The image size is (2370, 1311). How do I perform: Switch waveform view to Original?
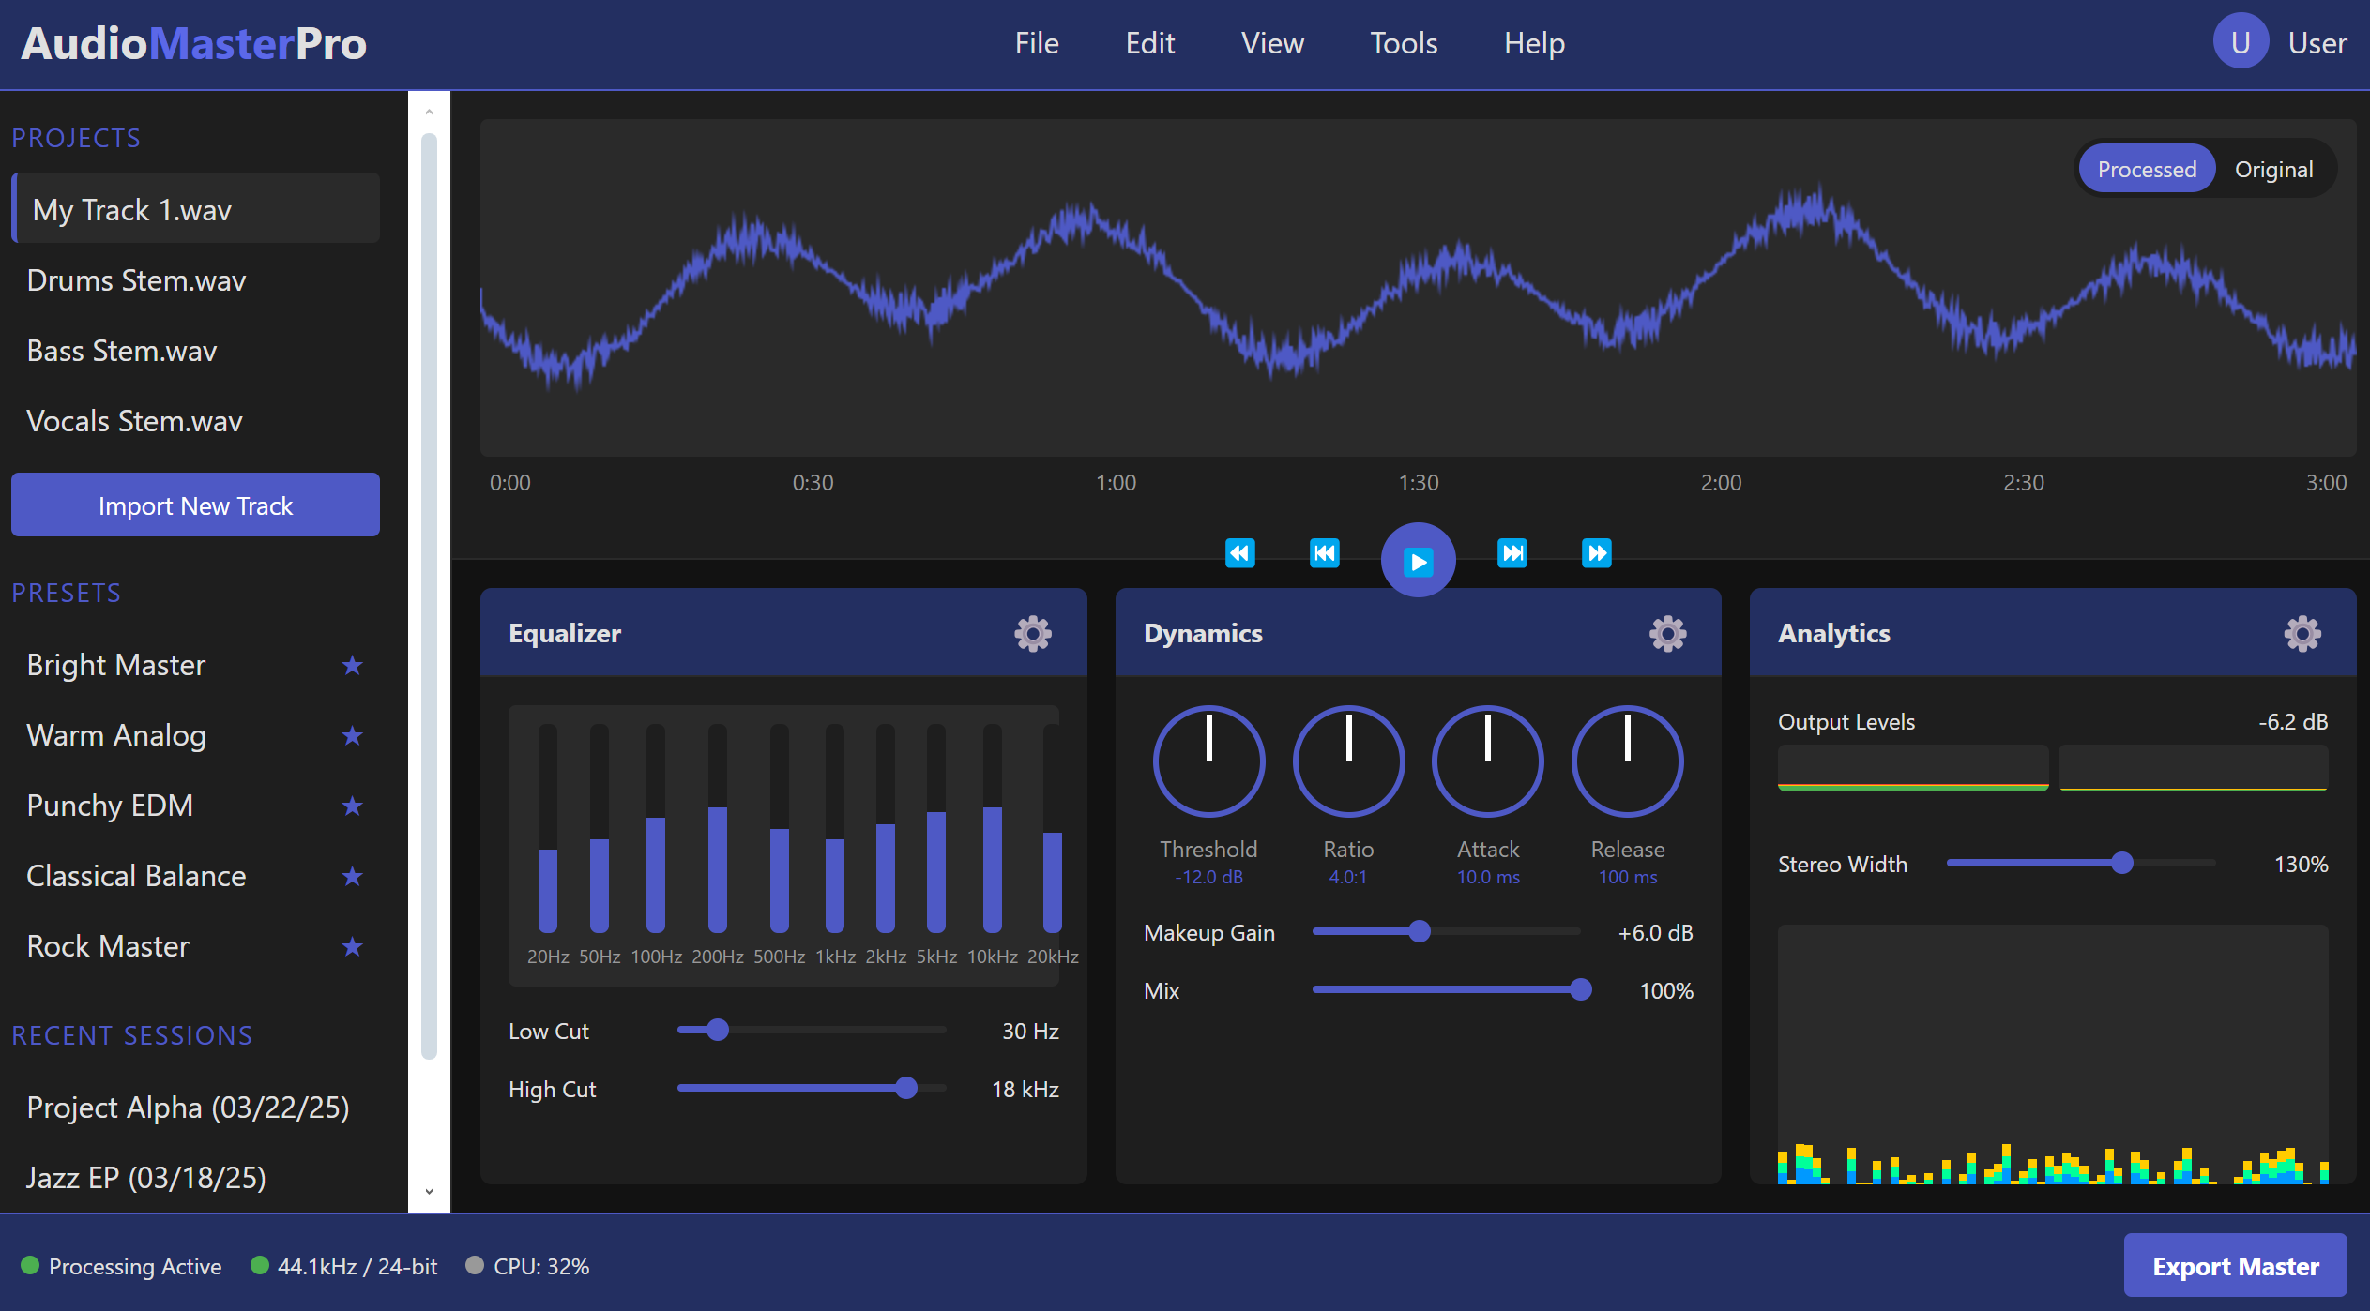[2273, 170]
